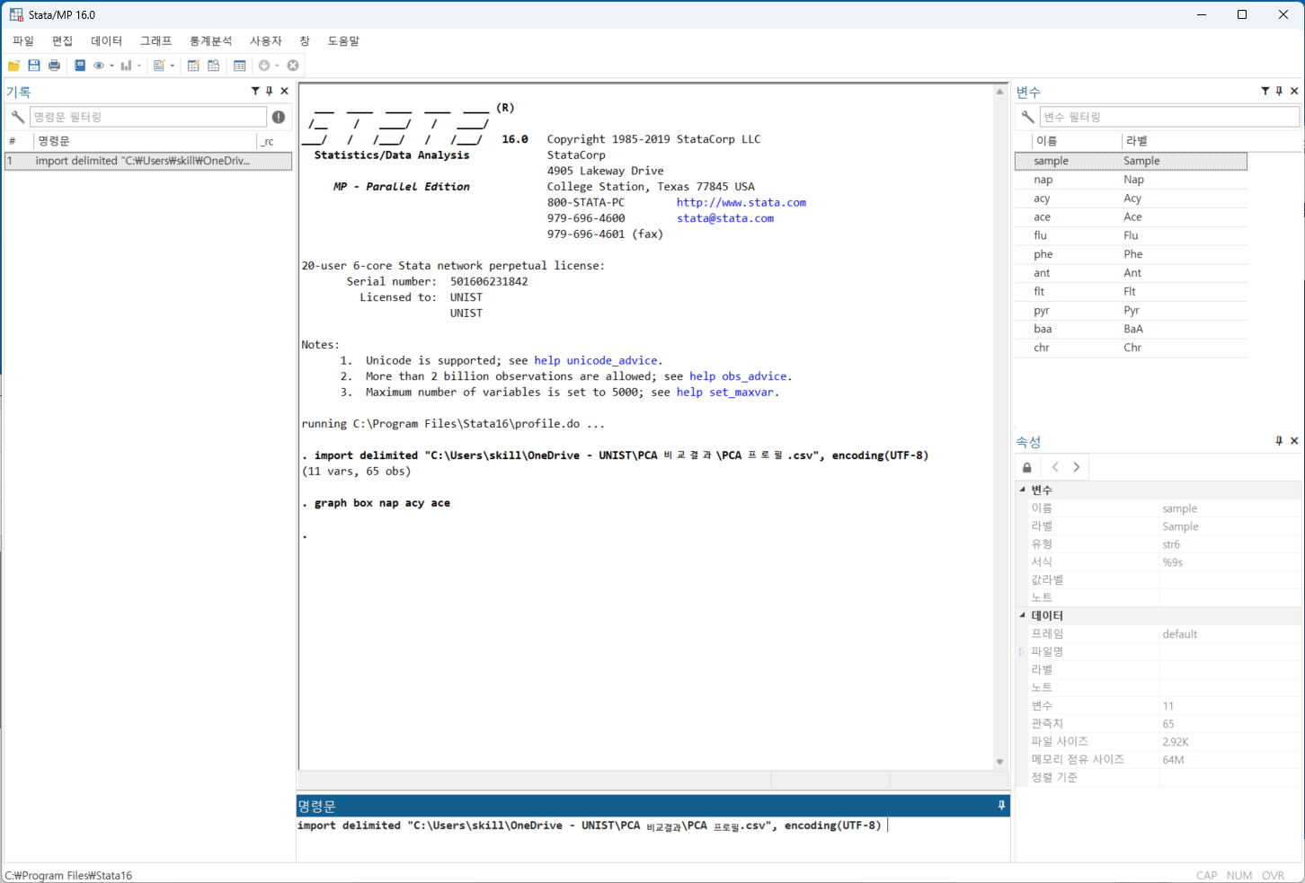Pin the 변수 variables panel
Screen dimensions: 1305x883
pyautogui.click(x=1280, y=91)
